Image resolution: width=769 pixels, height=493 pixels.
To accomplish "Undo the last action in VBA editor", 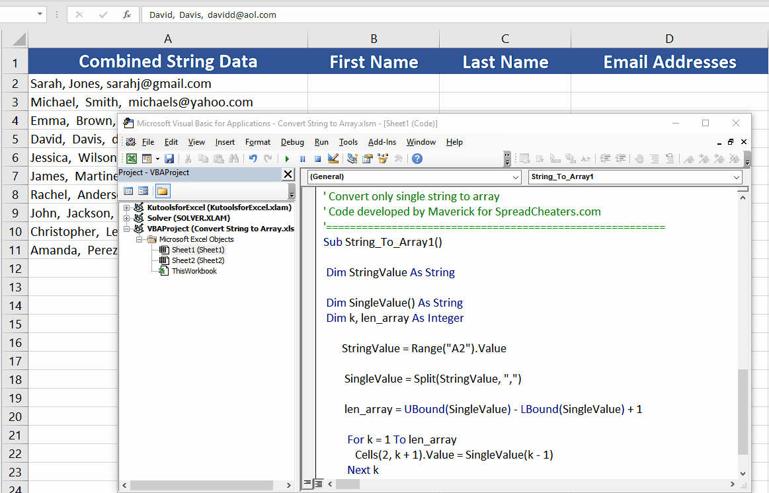I will tap(253, 159).
